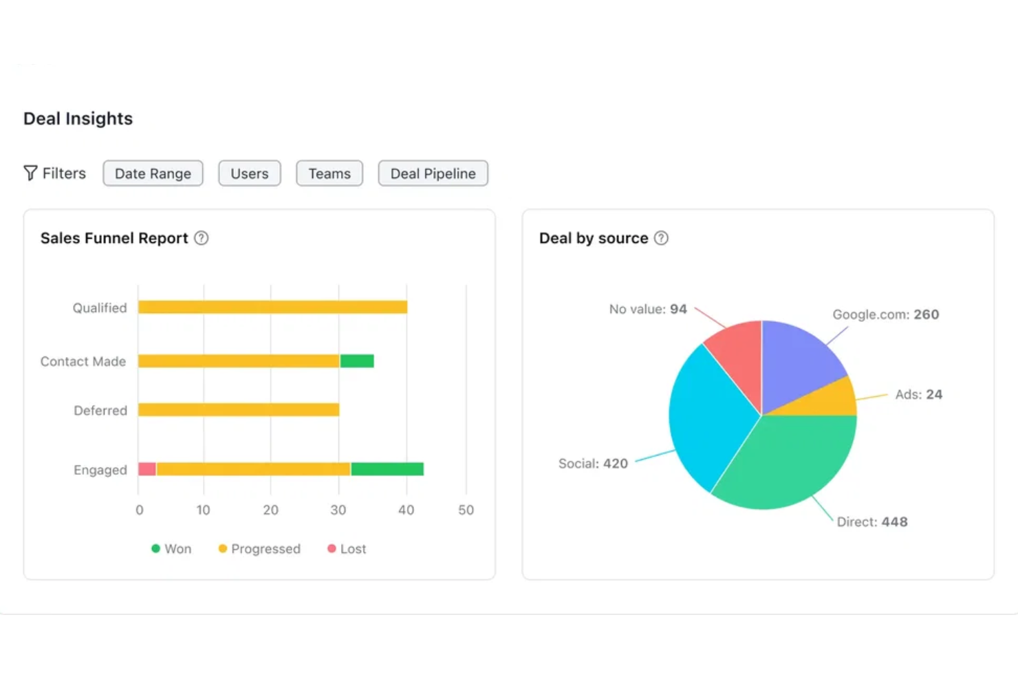Screen dimensions: 1018x679
Task: Click the 'Sales Funnel Report' title
Action: coord(114,238)
